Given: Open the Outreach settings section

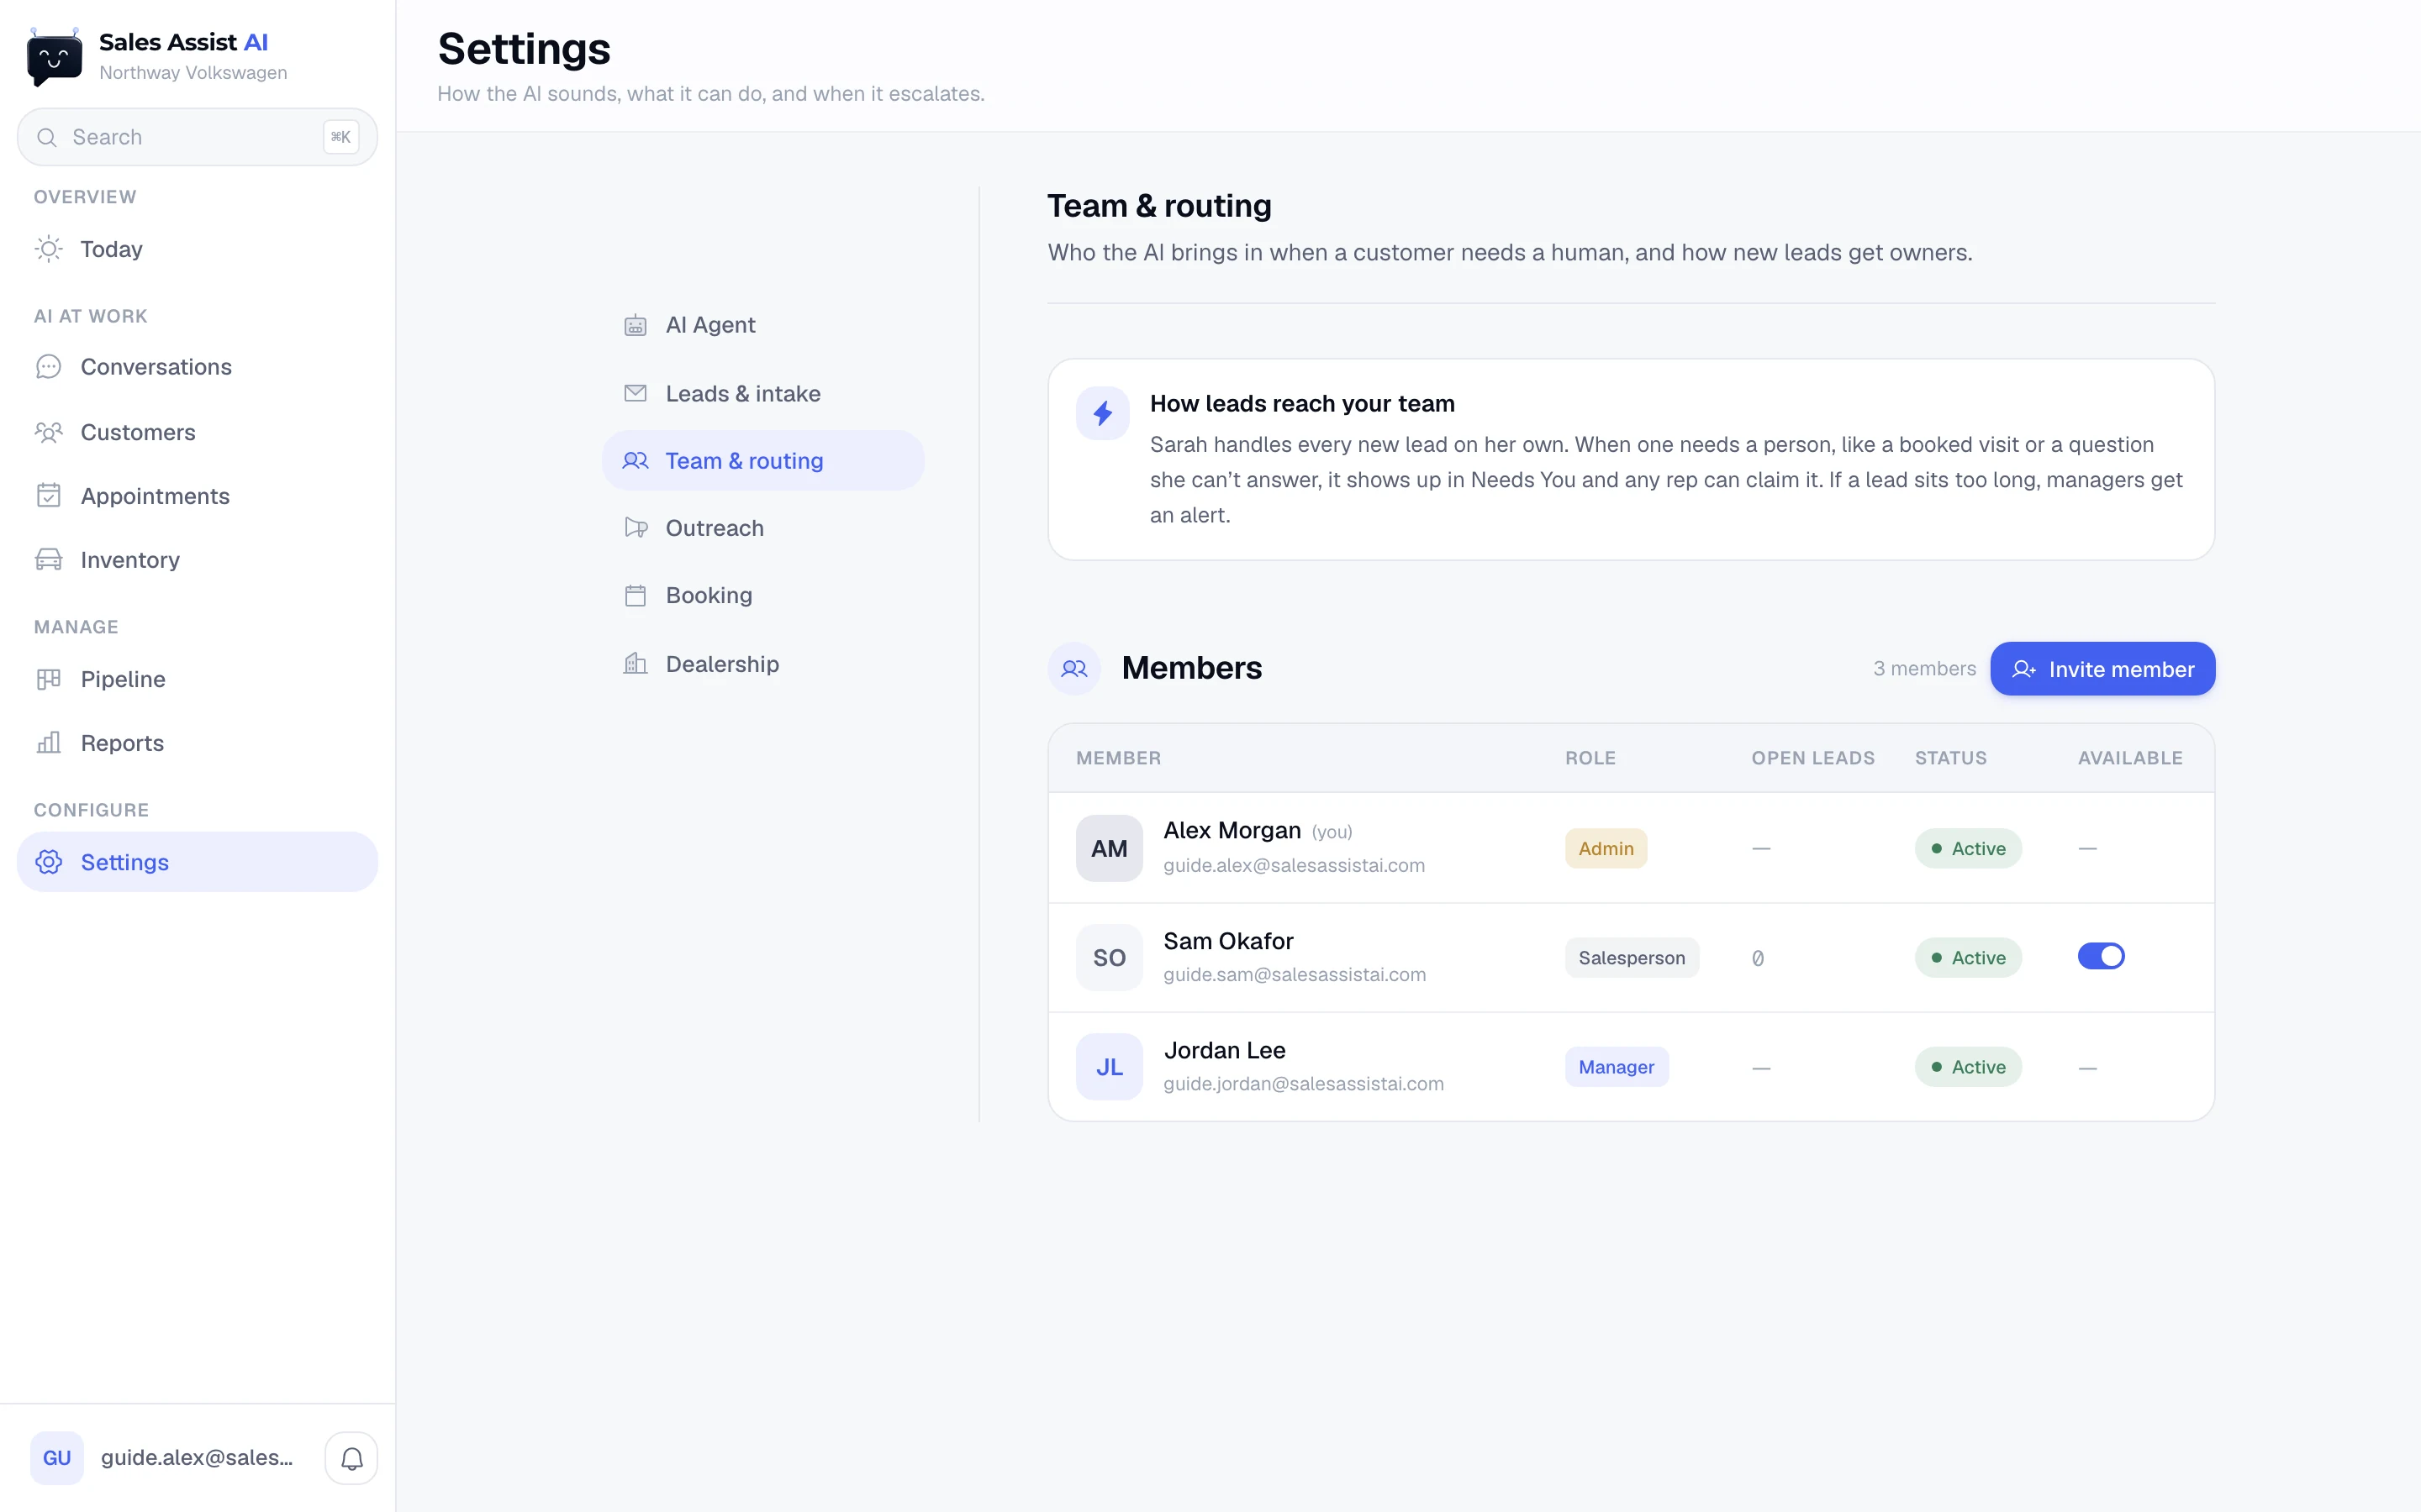Looking at the screenshot, I should pos(762,528).
